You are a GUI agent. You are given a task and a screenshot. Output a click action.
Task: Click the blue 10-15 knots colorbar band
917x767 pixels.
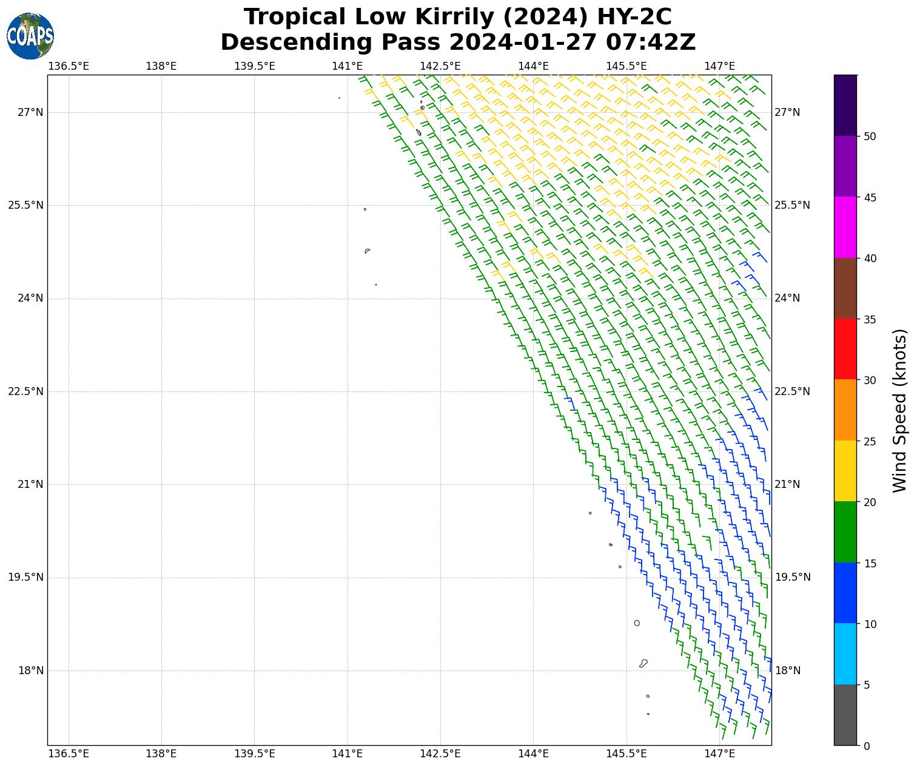pyautogui.click(x=845, y=593)
